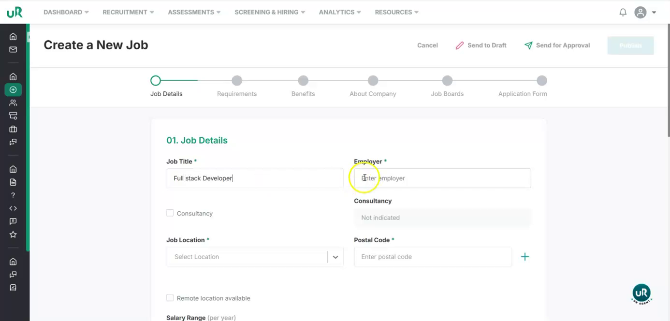
Task: Click the Cancel link
Action: click(427, 45)
